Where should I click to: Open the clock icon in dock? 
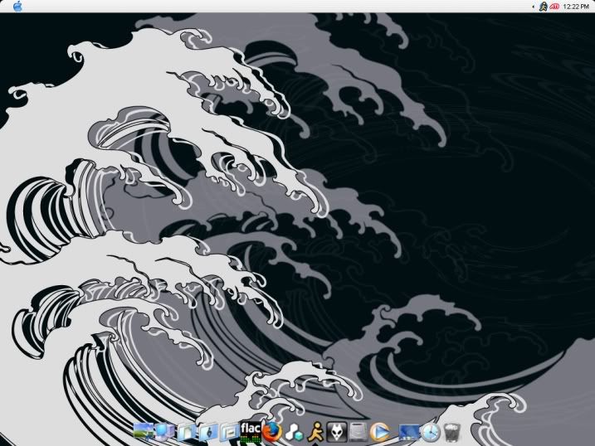tap(430, 432)
